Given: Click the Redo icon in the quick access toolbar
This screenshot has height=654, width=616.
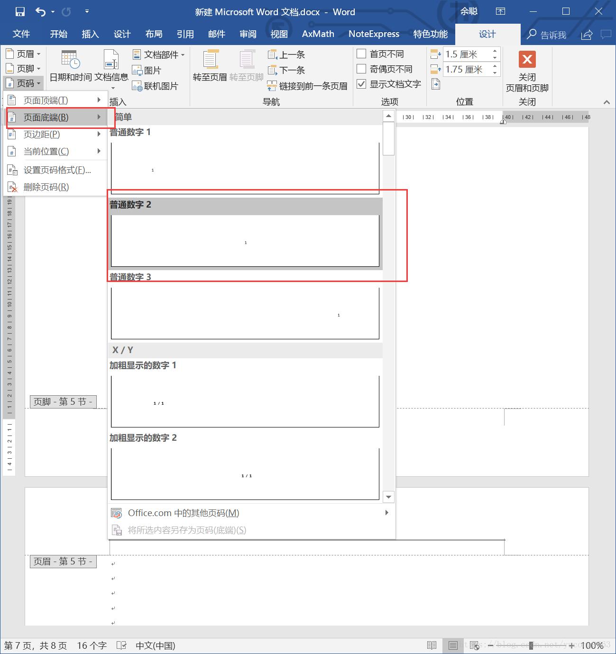Looking at the screenshot, I should [x=66, y=12].
